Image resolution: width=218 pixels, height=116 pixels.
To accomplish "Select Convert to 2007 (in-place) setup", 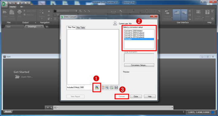I will pos(134,35).
